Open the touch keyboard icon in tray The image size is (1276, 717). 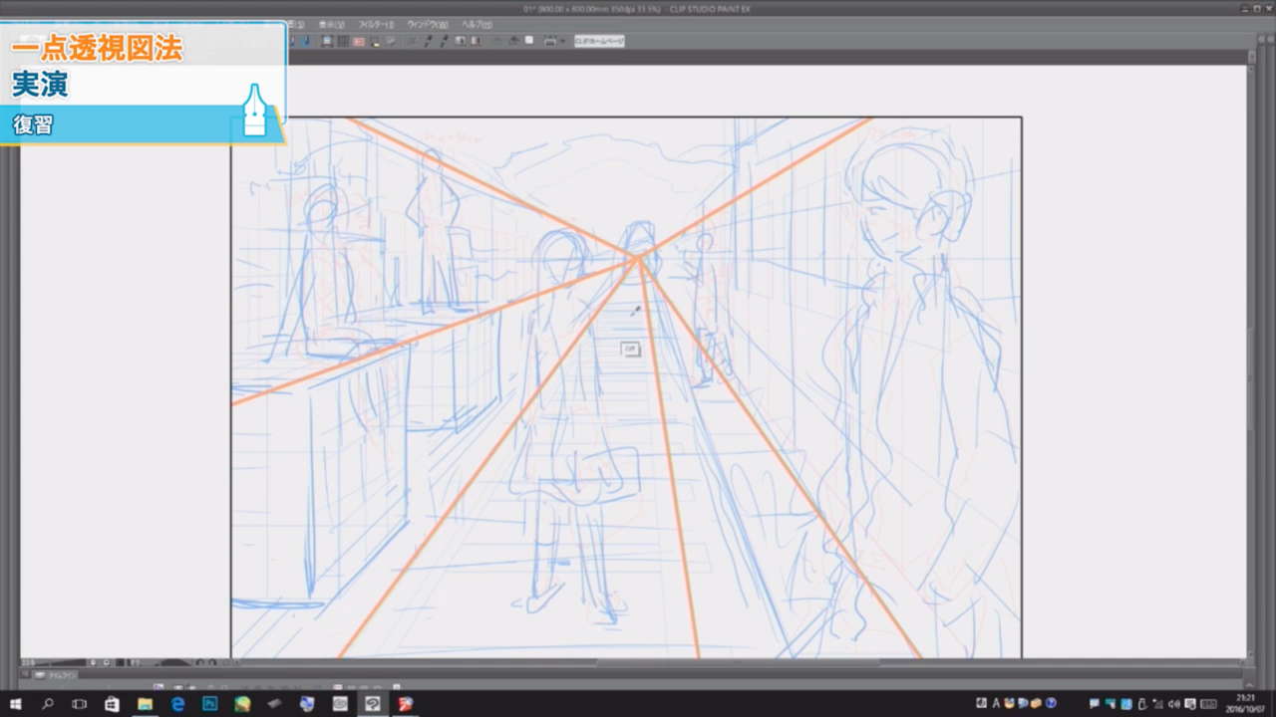click(1208, 704)
